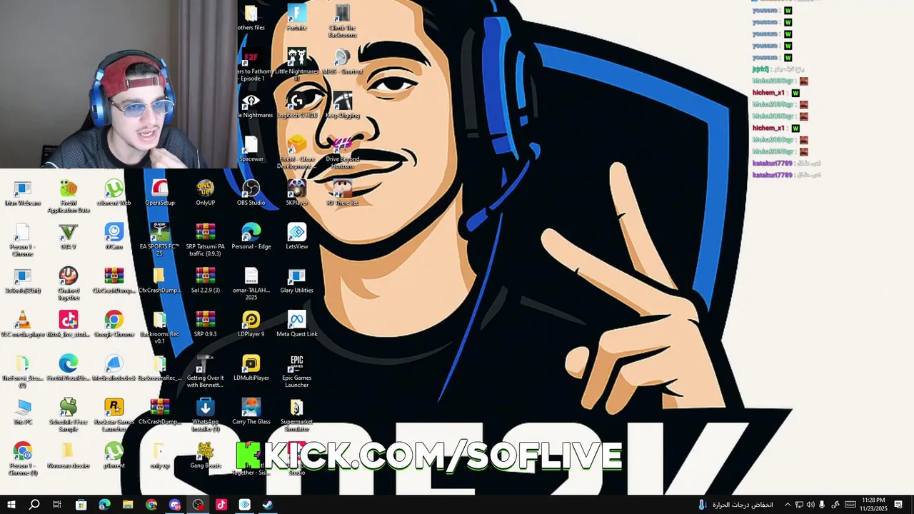
Task: Select the Medicalholodeck shortcut
Action: (x=114, y=368)
